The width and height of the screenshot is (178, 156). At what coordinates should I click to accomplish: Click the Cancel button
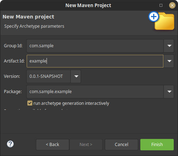tap(122, 145)
